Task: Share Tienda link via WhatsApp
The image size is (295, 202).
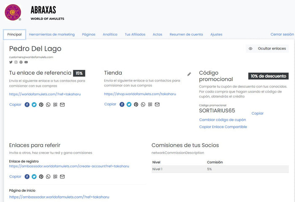Action: 143,104
